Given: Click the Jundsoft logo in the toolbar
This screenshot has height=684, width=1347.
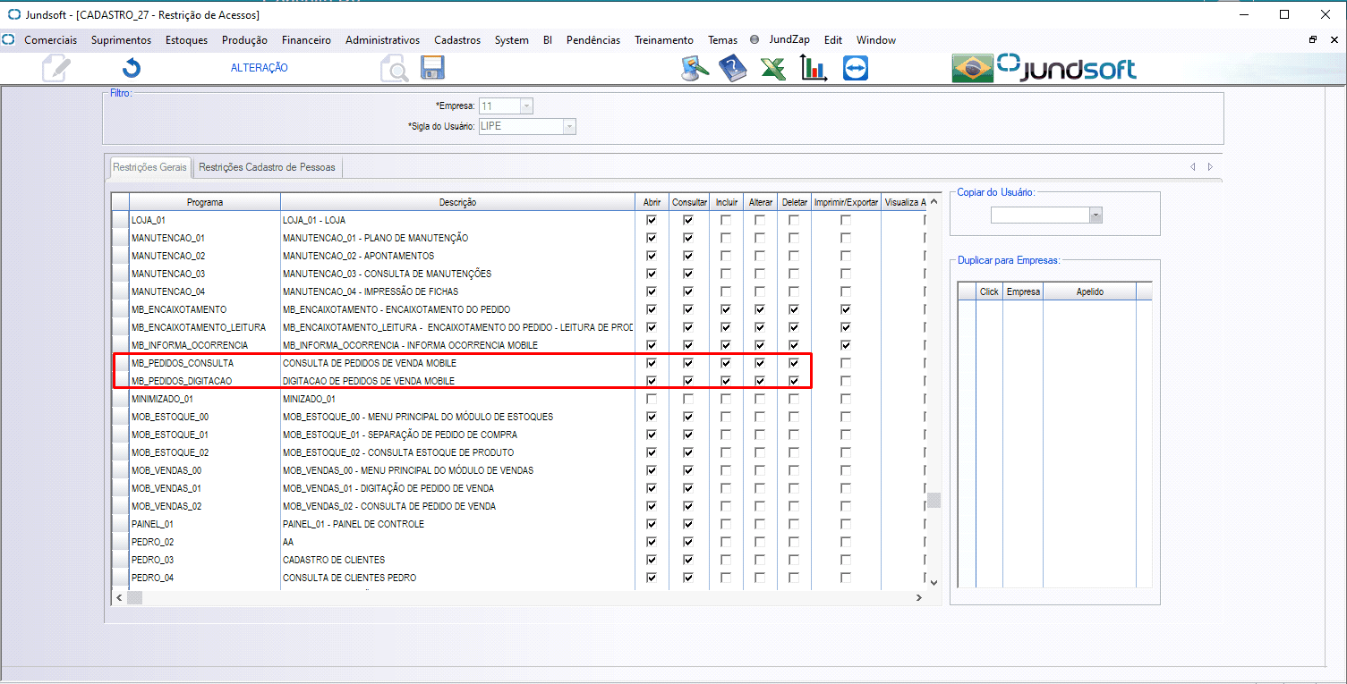Looking at the screenshot, I should pos(1067,67).
